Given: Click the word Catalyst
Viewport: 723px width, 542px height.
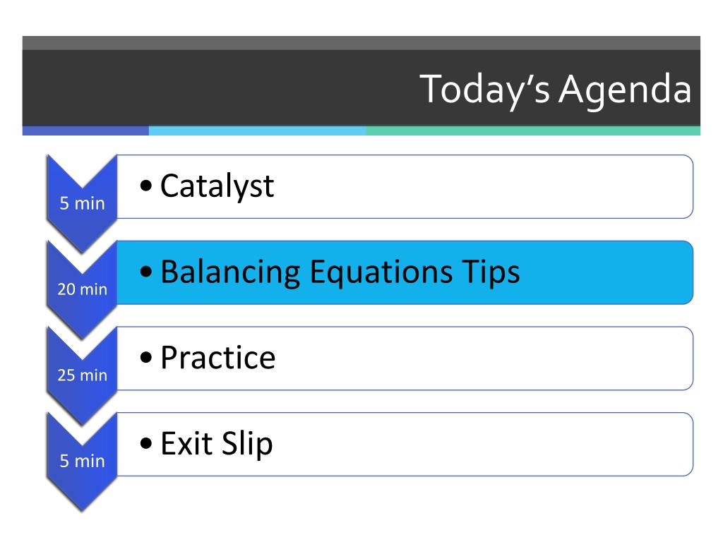Looking at the screenshot, I should tap(217, 186).
